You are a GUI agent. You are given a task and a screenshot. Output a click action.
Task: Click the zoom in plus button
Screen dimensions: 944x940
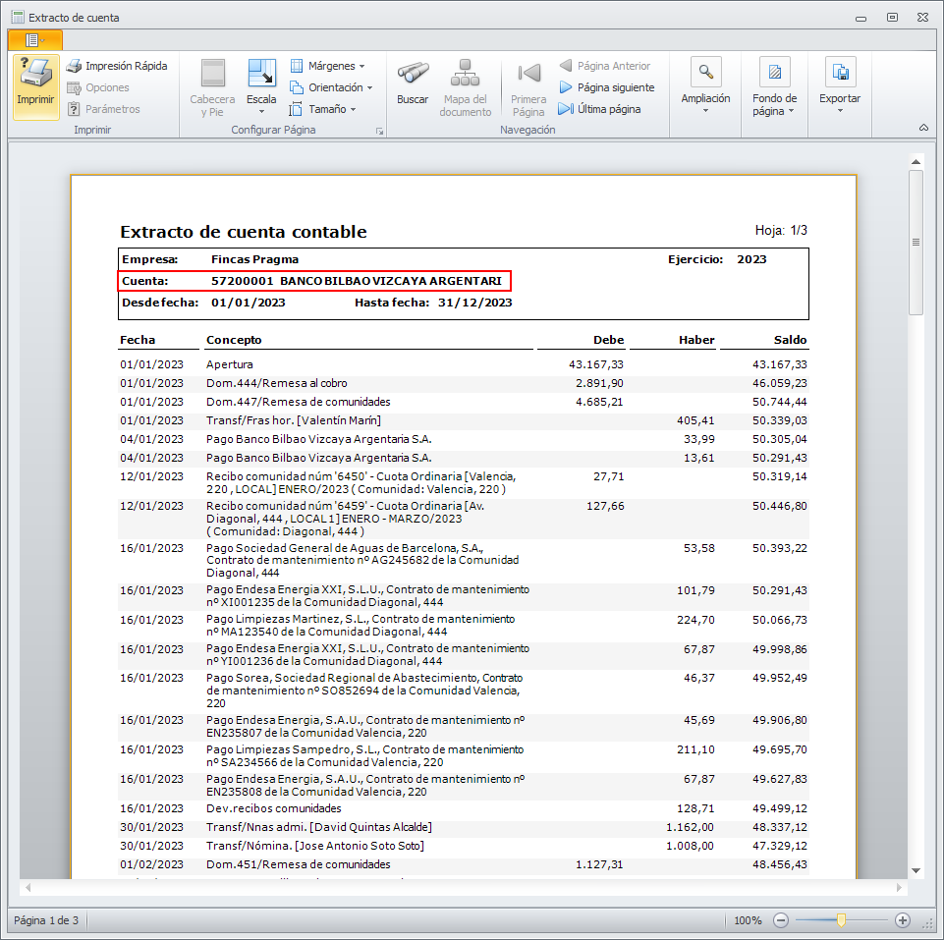903,920
